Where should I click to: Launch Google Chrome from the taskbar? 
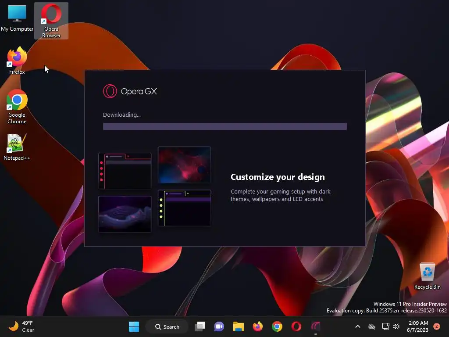point(277,326)
